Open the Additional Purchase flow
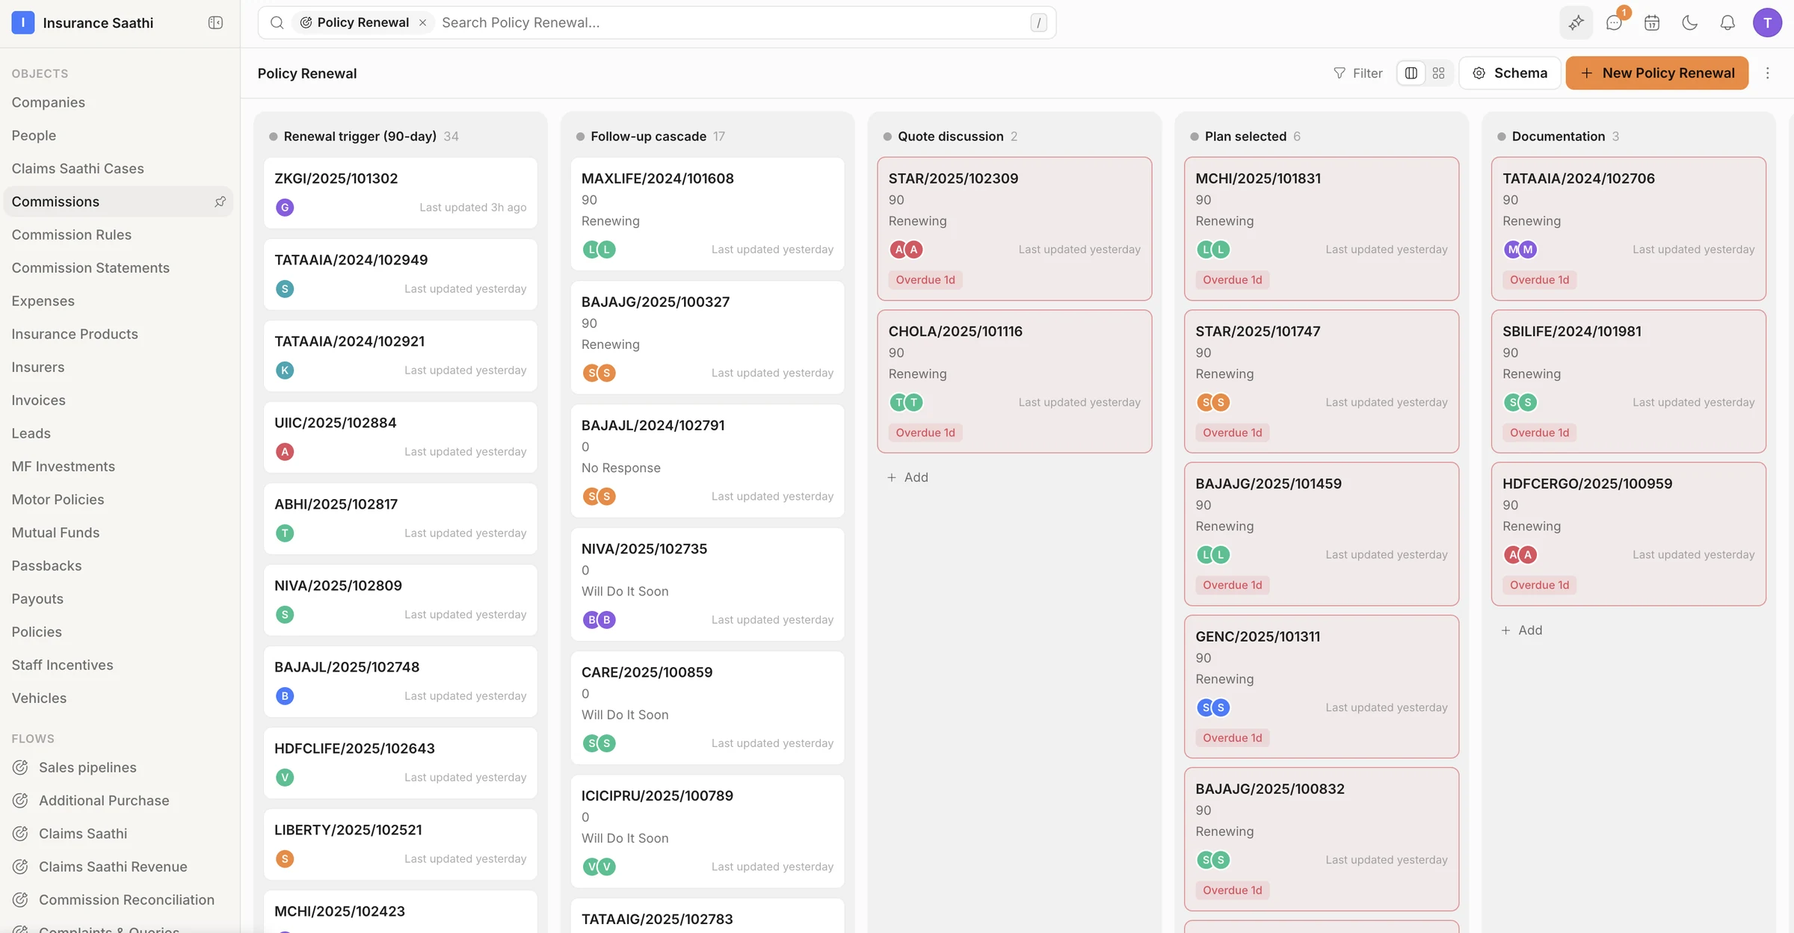The width and height of the screenshot is (1794, 933). pos(104,800)
